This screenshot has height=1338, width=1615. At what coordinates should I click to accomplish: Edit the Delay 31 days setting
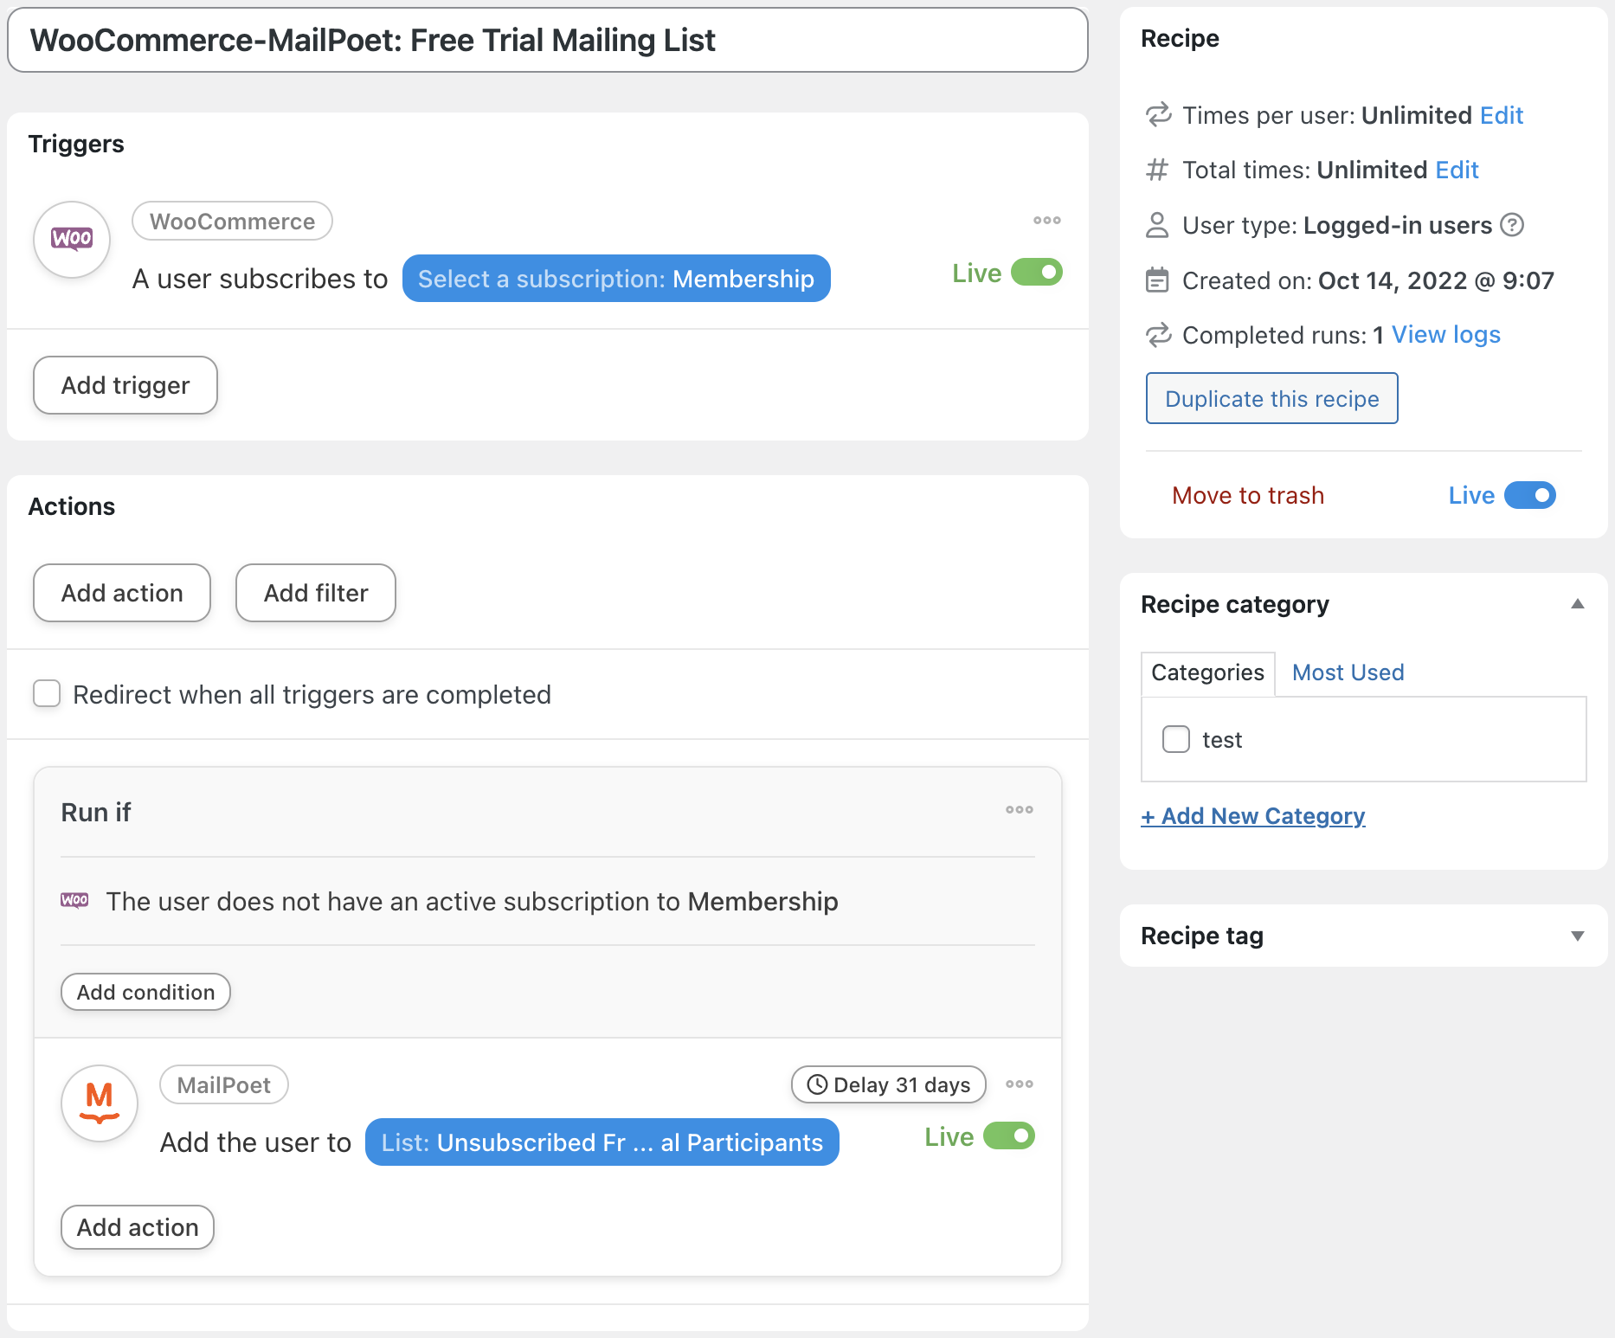click(889, 1084)
